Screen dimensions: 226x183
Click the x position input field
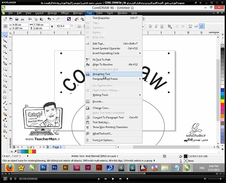point(20,25)
